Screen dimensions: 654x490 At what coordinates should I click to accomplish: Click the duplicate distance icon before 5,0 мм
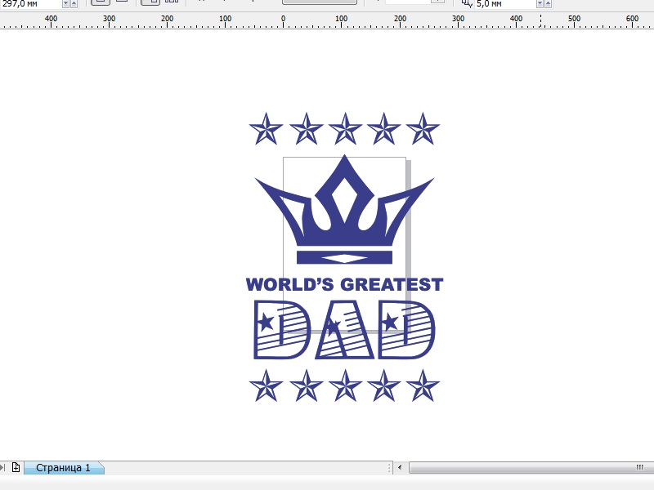467,4
